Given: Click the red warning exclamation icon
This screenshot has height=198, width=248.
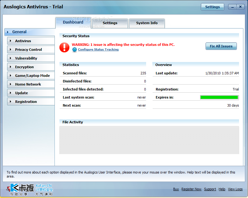Looking at the screenshot, I should [64, 47].
